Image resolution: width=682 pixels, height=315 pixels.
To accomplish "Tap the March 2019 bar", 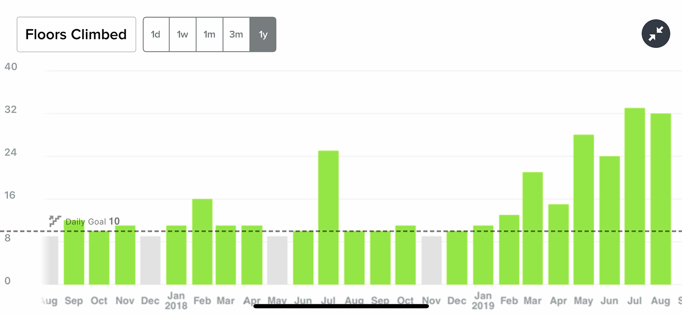I will [x=532, y=228].
